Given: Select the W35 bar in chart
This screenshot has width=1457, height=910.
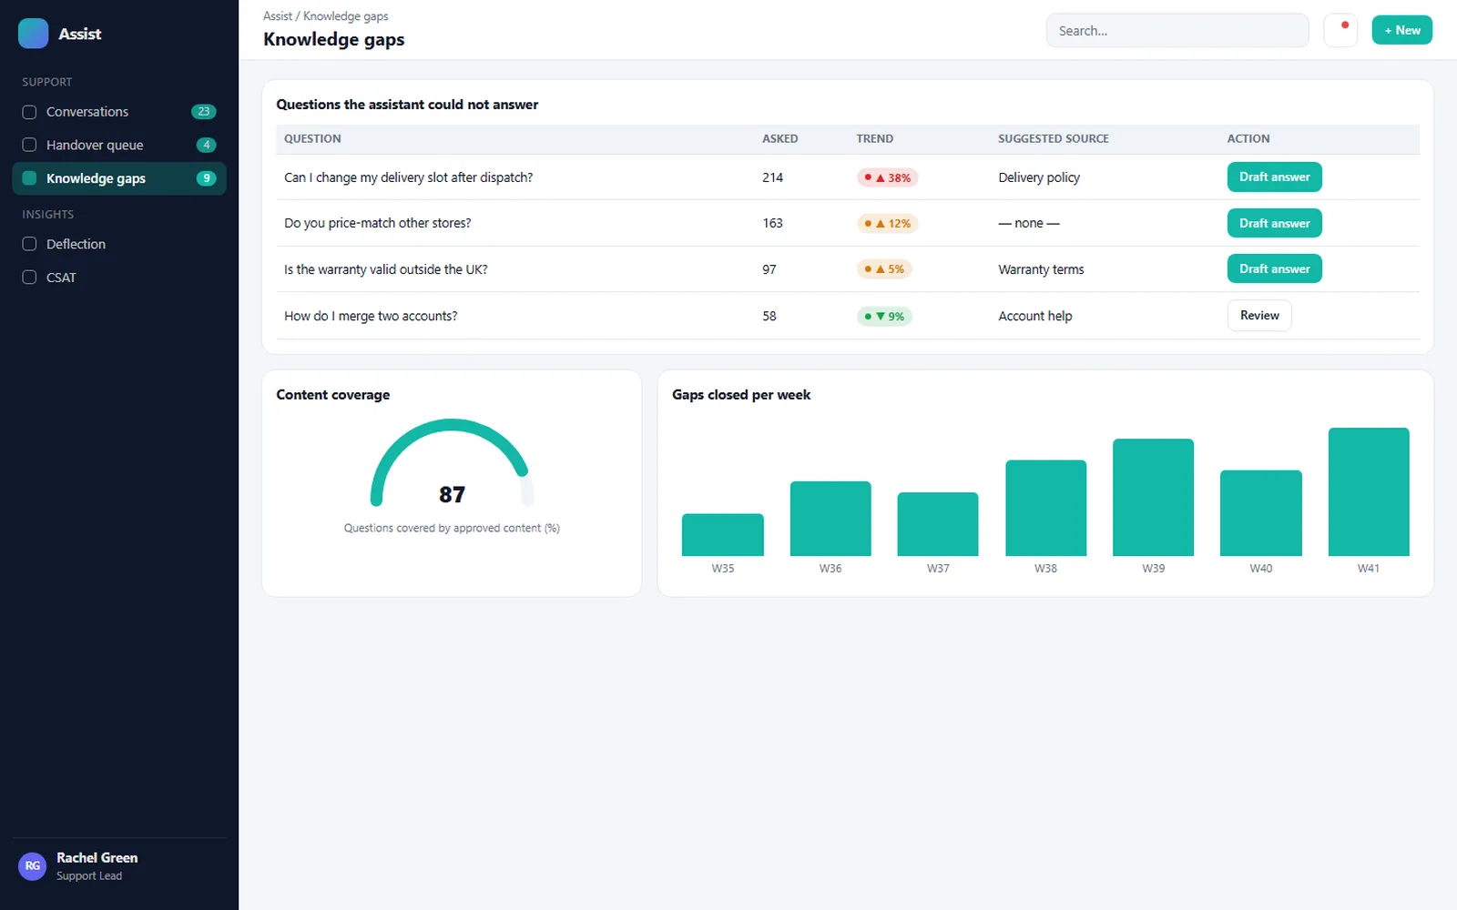Looking at the screenshot, I should pos(723,534).
